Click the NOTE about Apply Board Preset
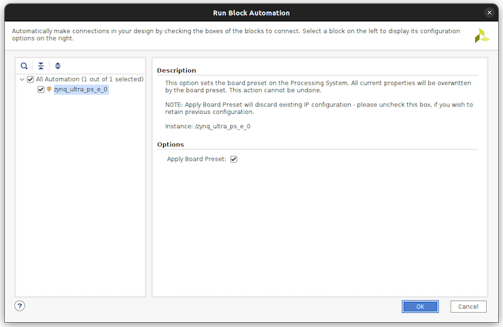 [319, 108]
